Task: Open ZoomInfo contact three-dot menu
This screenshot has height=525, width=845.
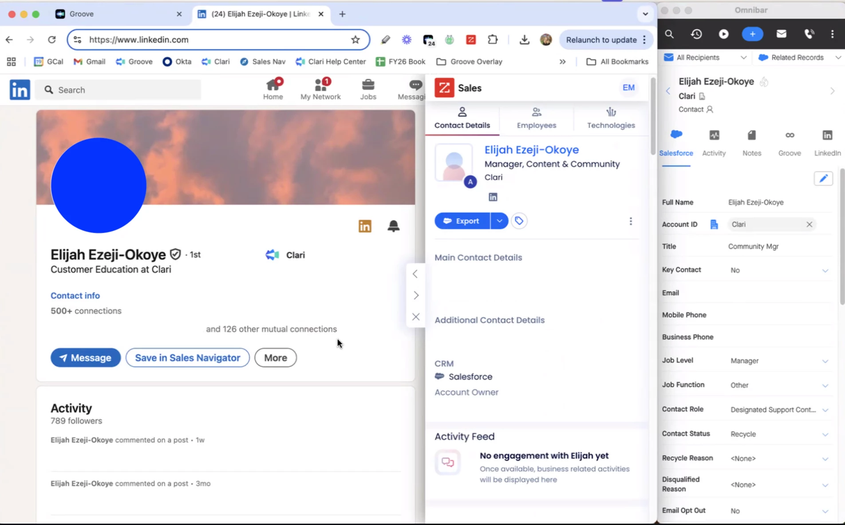Action: (631, 221)
